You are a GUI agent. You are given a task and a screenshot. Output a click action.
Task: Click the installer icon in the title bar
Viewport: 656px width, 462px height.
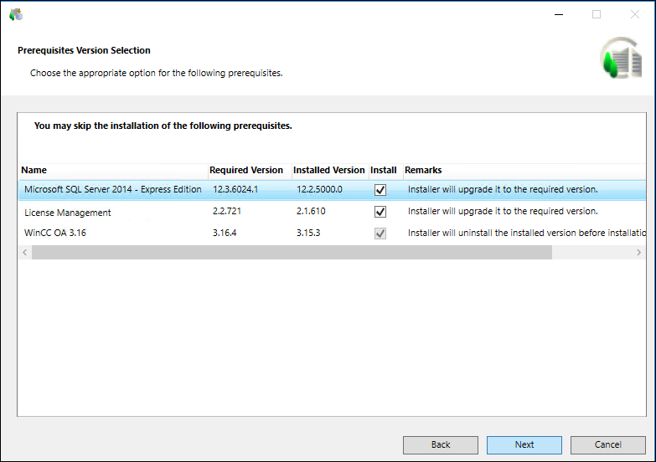click(15, 14)
